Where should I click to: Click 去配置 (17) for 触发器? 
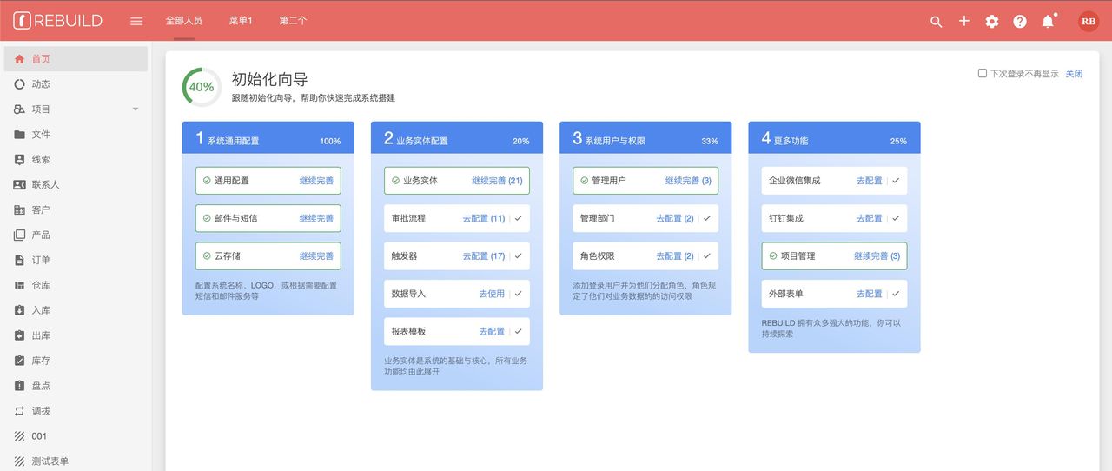[x=484, y=256]
